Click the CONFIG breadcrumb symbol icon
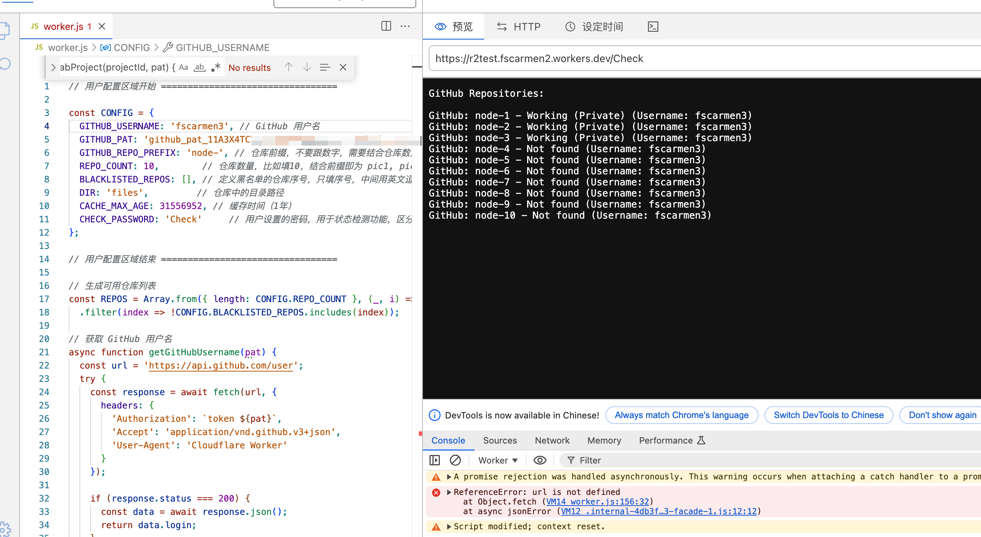Image resolution: width=981 pixels, height=537 pixels. click(105, 48)
